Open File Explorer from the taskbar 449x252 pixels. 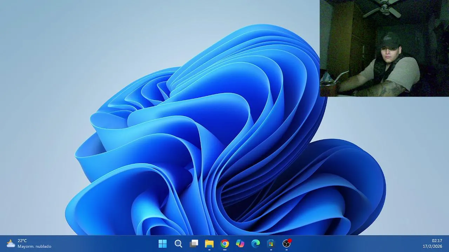pyautogui.click(x=209, y=244)
